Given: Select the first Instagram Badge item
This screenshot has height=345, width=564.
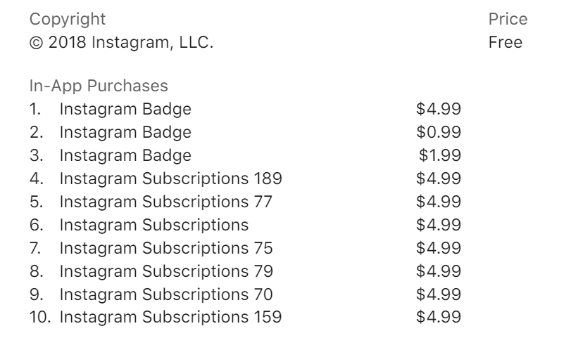Looking at the screenshot, I should coord(125,109).
